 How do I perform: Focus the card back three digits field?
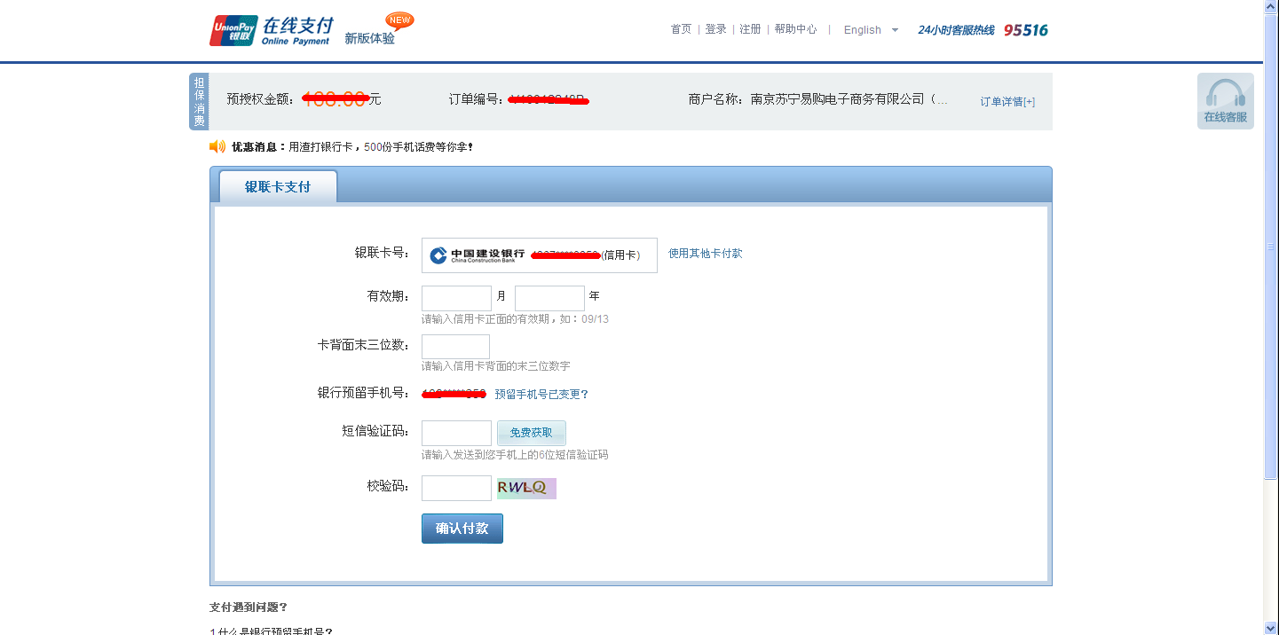455,346
